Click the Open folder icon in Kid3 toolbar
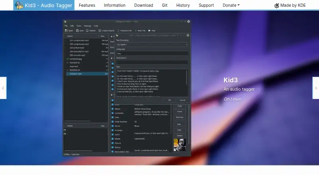Screen dimensions: 319x175 coord(66,31)
